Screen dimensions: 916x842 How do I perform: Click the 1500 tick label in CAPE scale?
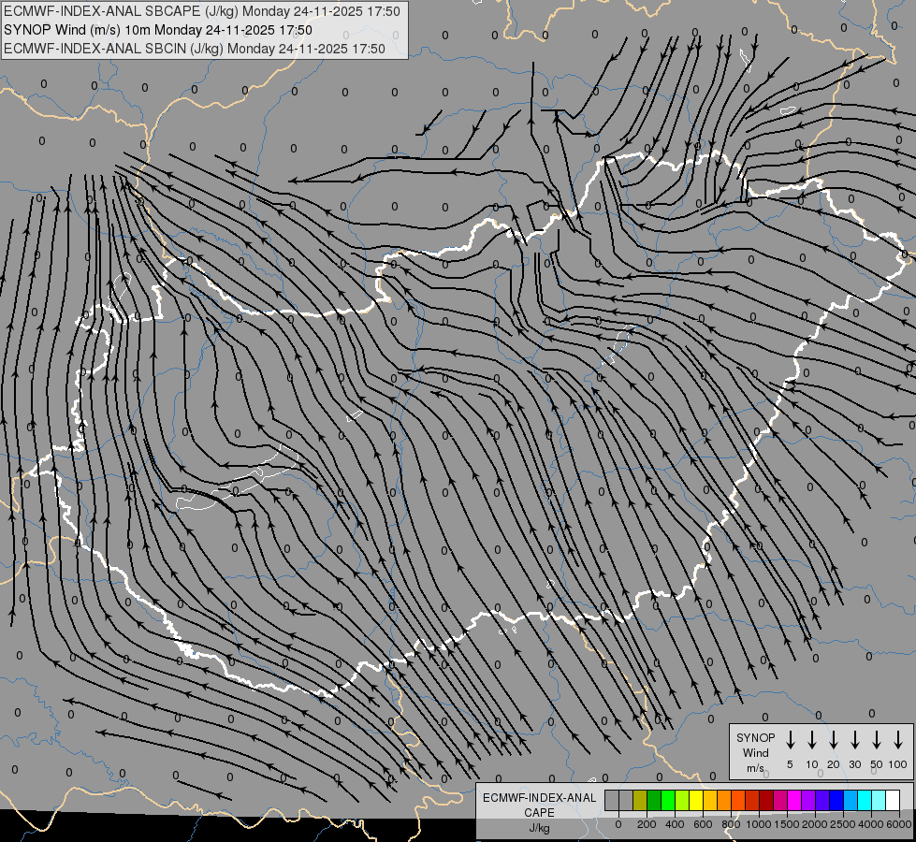786,824
